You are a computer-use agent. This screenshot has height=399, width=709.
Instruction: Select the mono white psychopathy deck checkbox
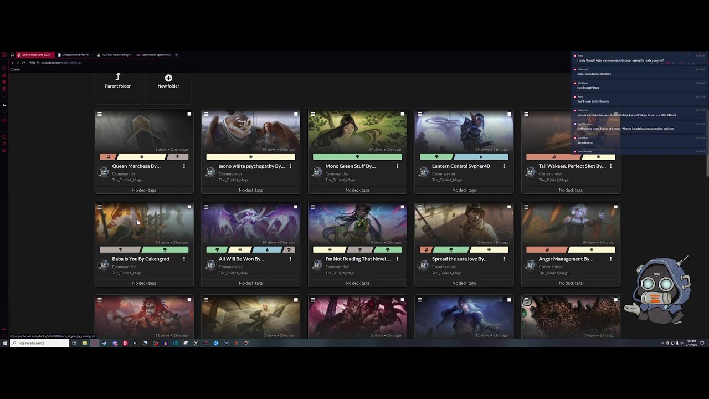click(296, 114)
